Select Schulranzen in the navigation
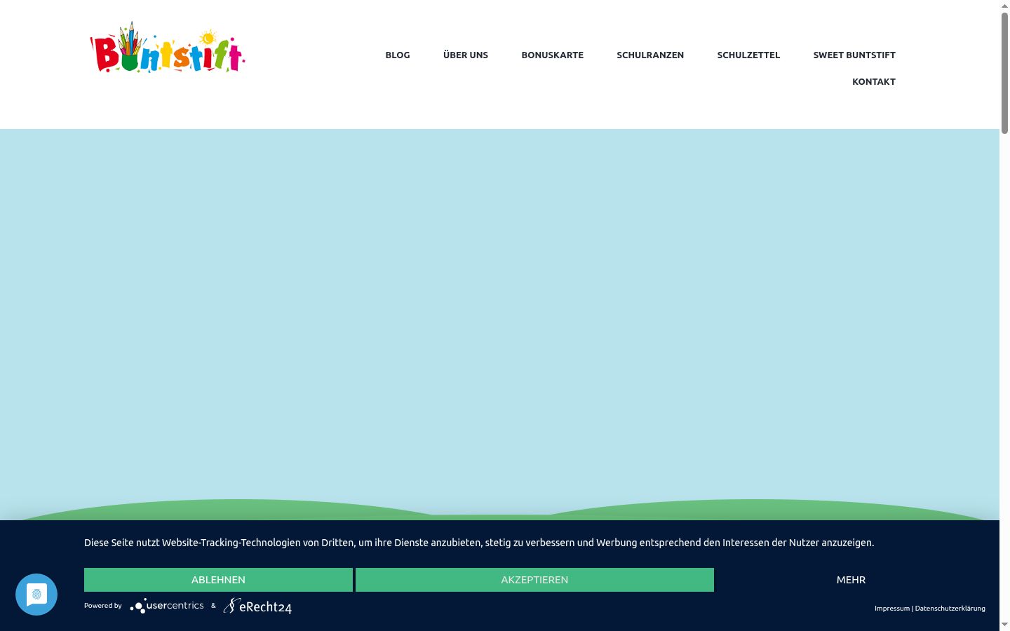This screenshot has height=631, width=1010. [650, 55]
